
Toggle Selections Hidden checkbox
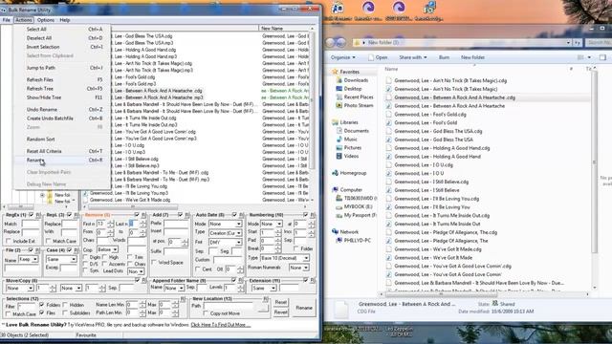65,305
